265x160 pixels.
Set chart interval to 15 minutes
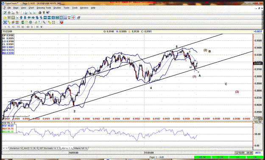tap(18, 27)
